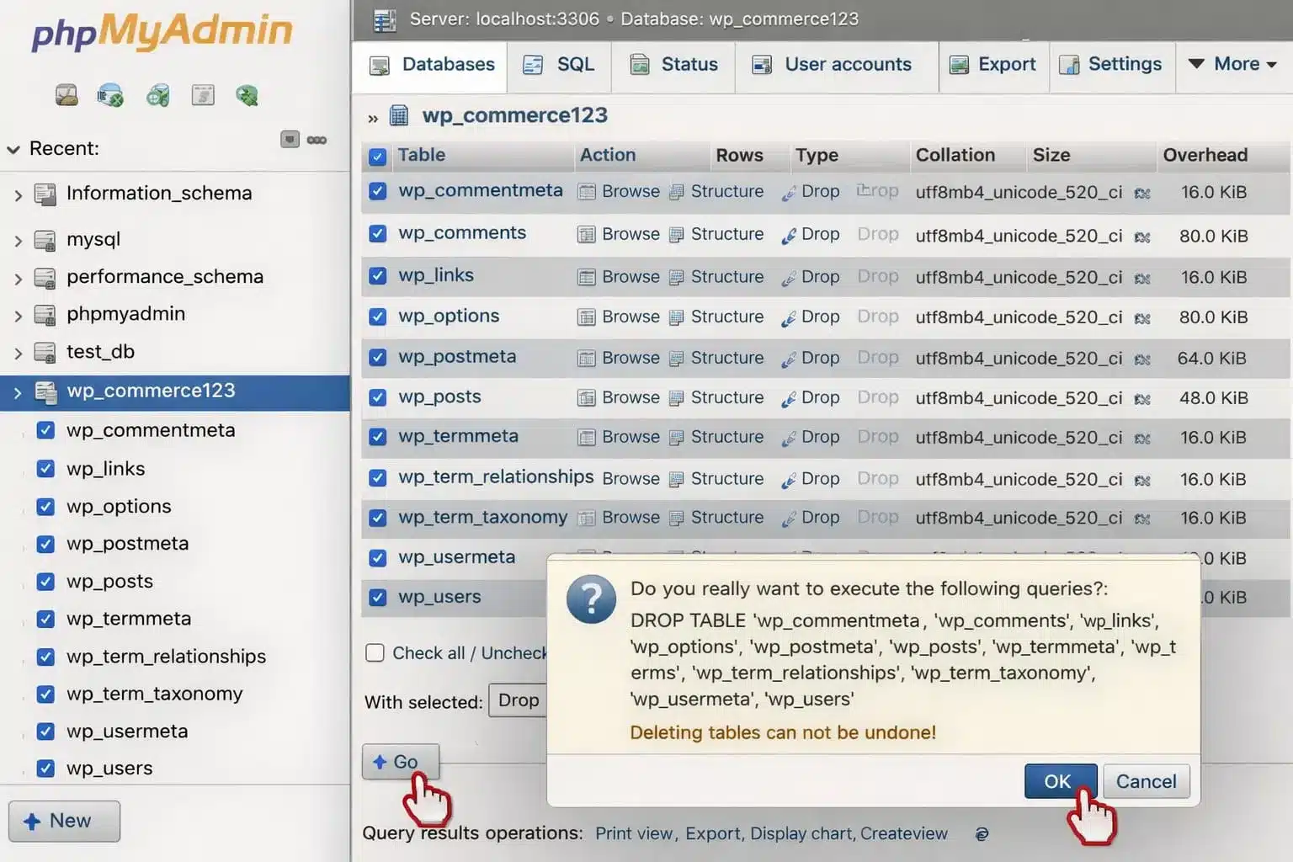The image size is (1293, 862).
Task: Open the With selected Drop dropdown
Action: 519,700
